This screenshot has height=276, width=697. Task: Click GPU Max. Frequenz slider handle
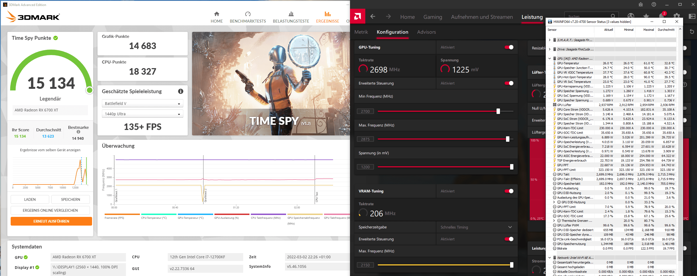pos(508,139)
